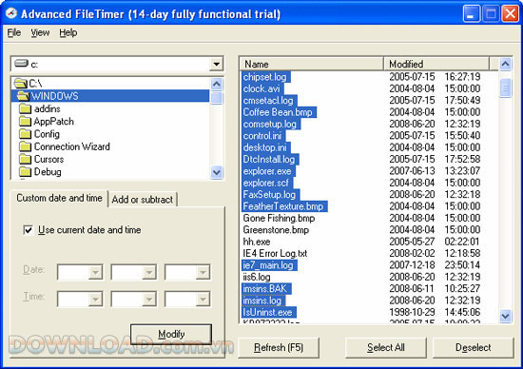Select the file control.ini
523x369 pixels.
tap(262, 136)
